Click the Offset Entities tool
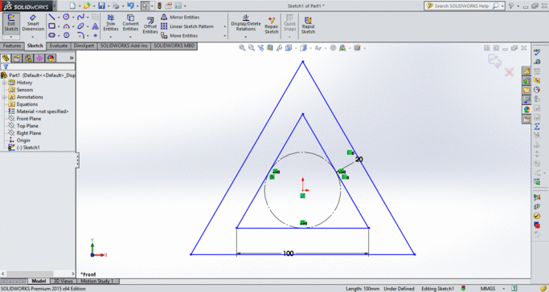The width and height of the screenshot is (549, 292). 150,26
